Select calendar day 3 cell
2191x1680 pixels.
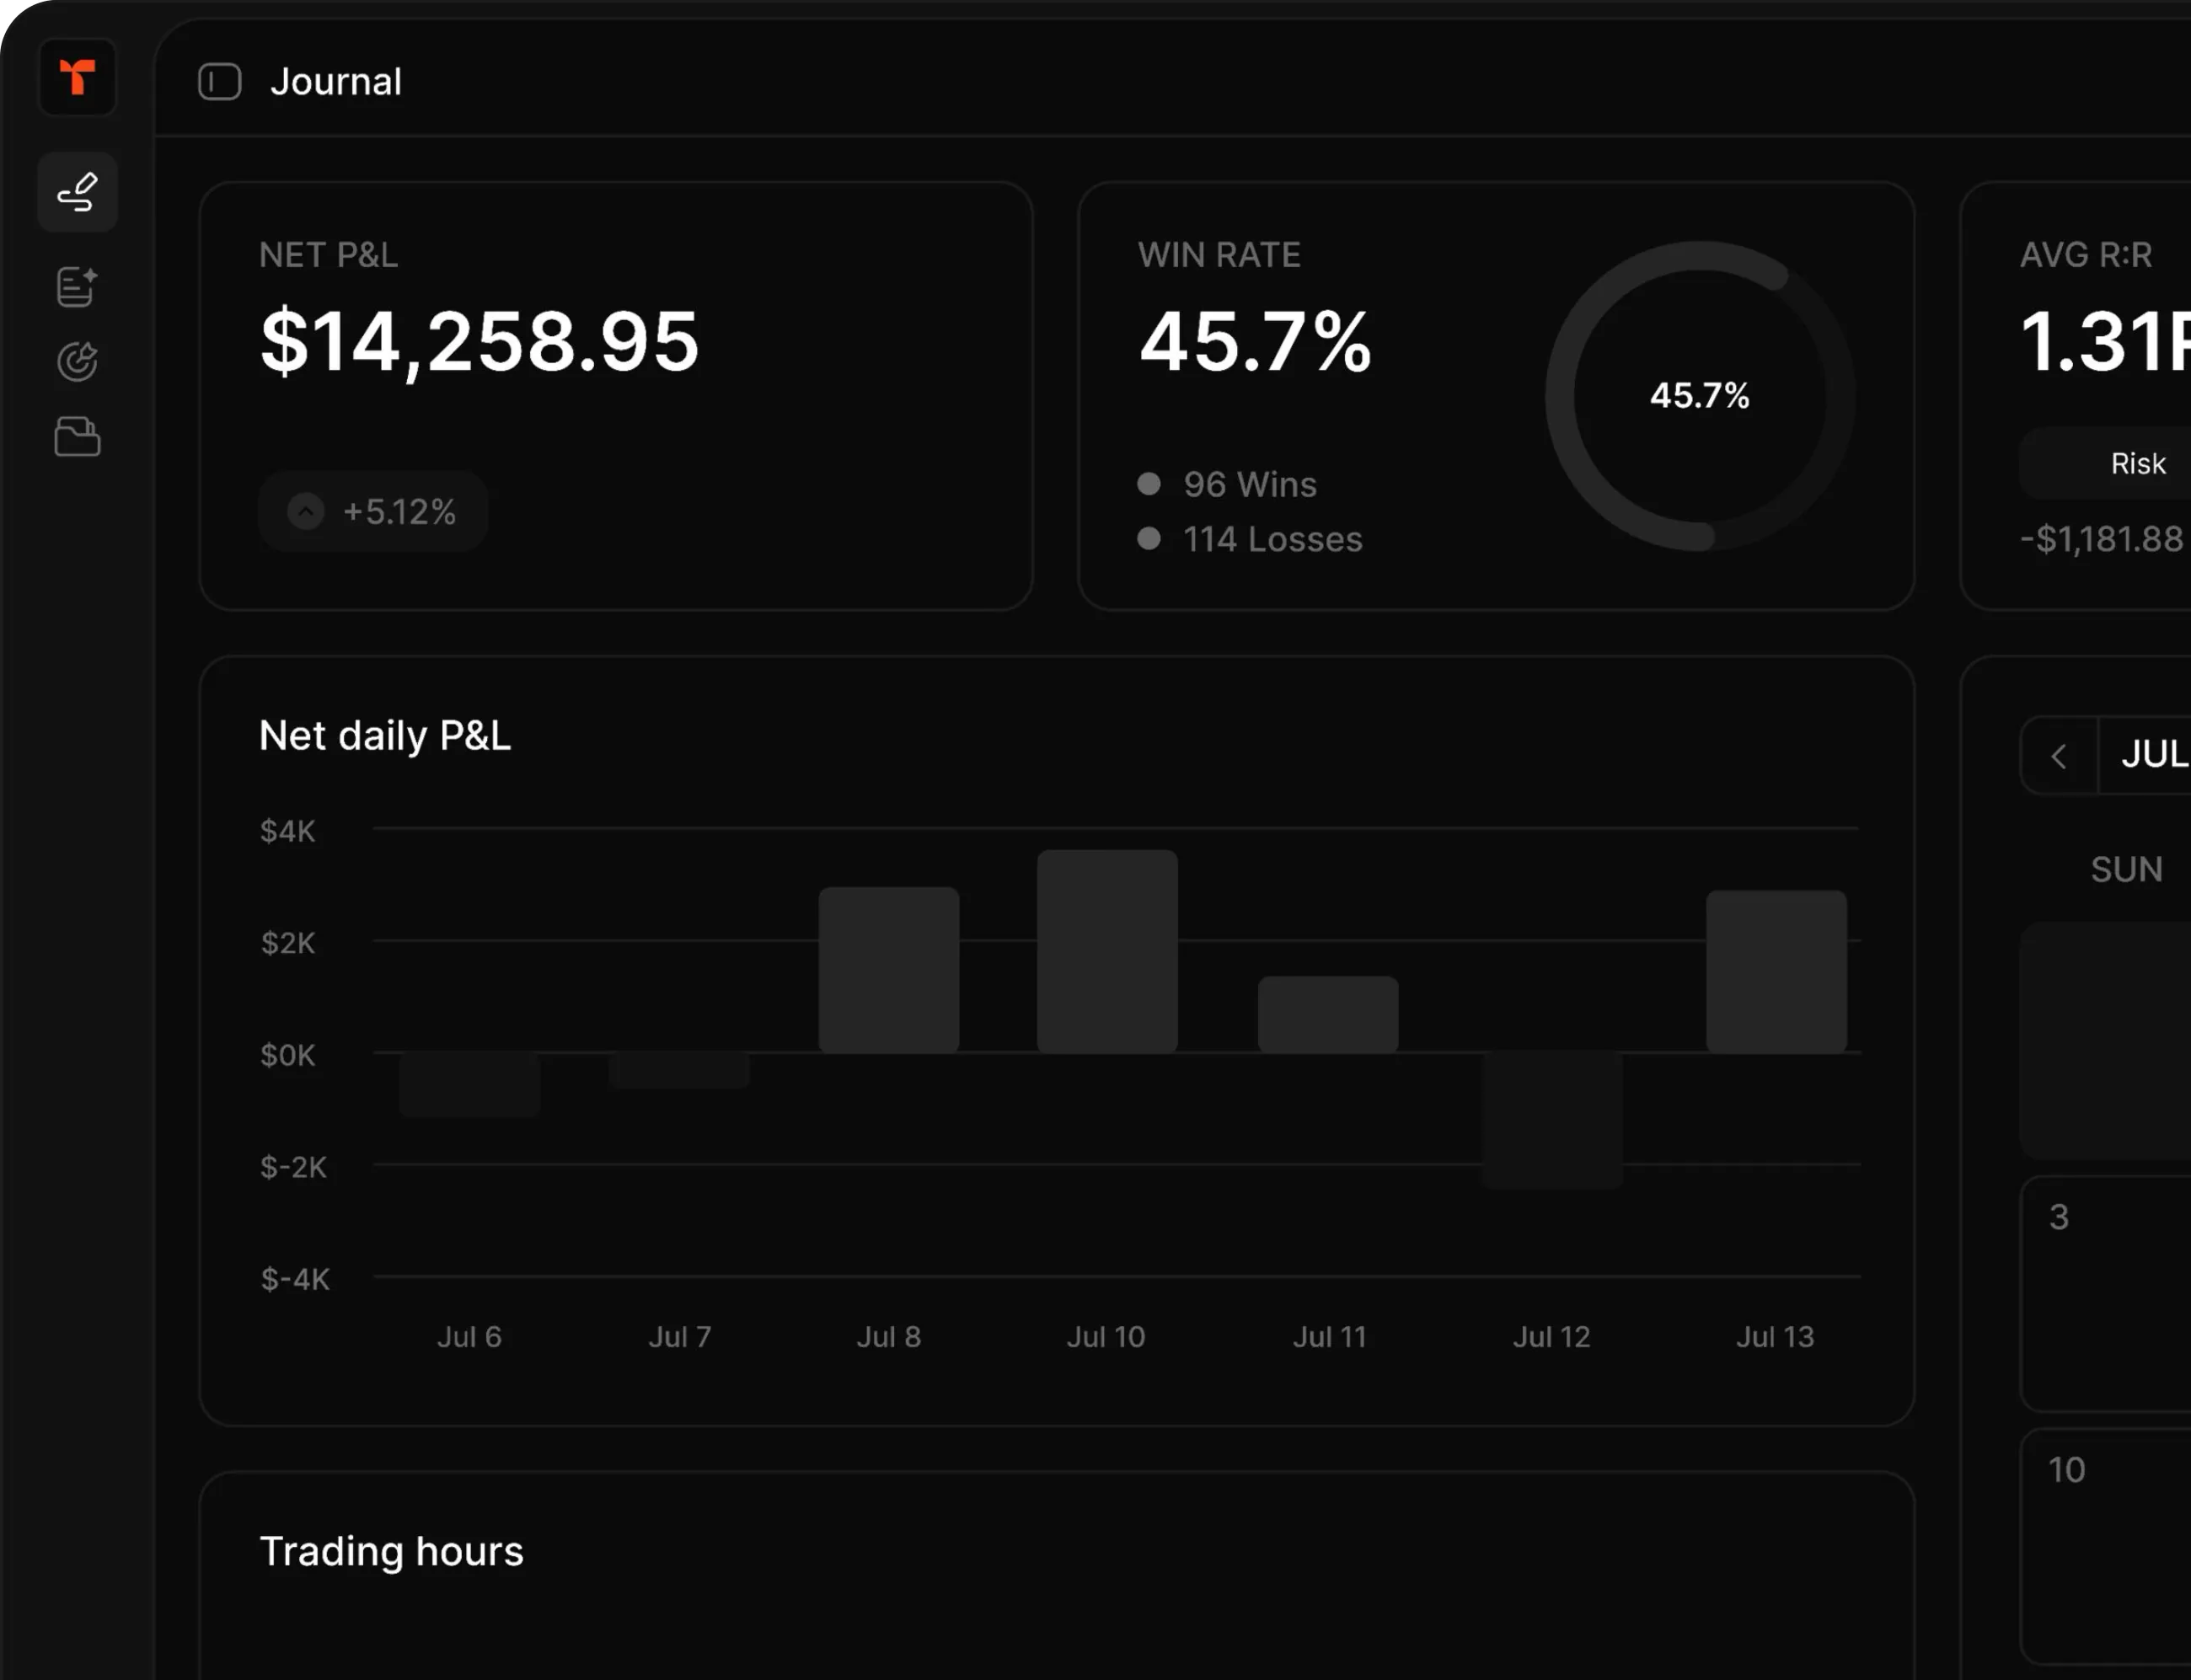click(2106, 1294)
